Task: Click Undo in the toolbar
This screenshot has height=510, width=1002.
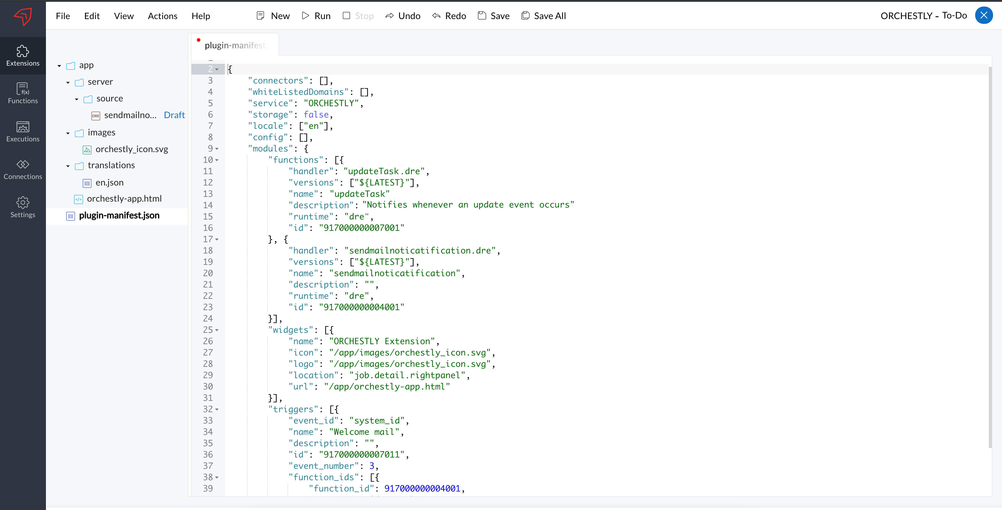Action: point(403,16)
